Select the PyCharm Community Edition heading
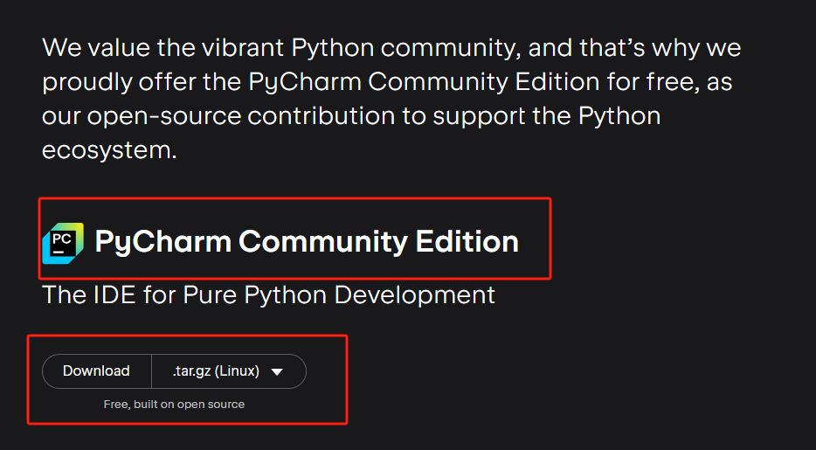This screenshot has height=450, width=816. [x=306, y=241]
